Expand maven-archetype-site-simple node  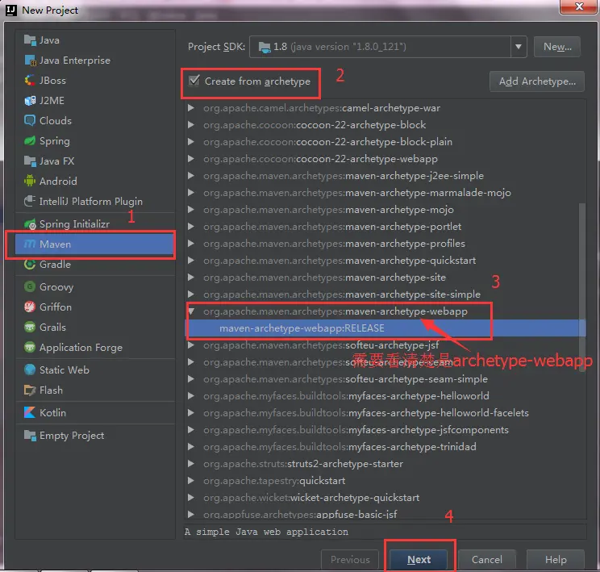click(x=190, y=294)
